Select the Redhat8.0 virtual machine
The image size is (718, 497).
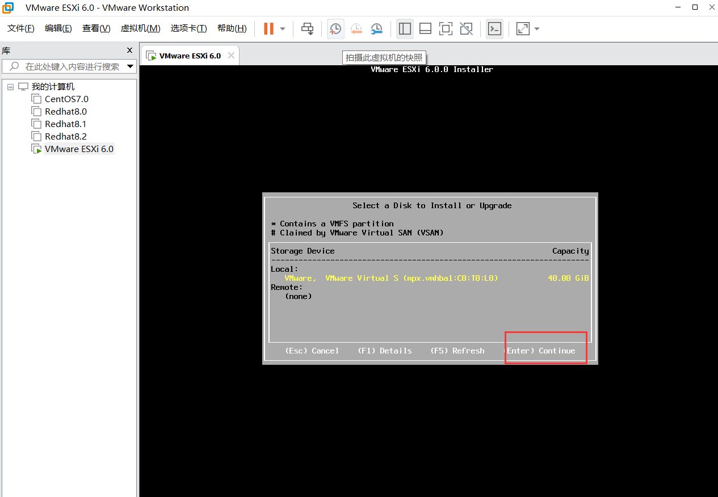[66, 112]
